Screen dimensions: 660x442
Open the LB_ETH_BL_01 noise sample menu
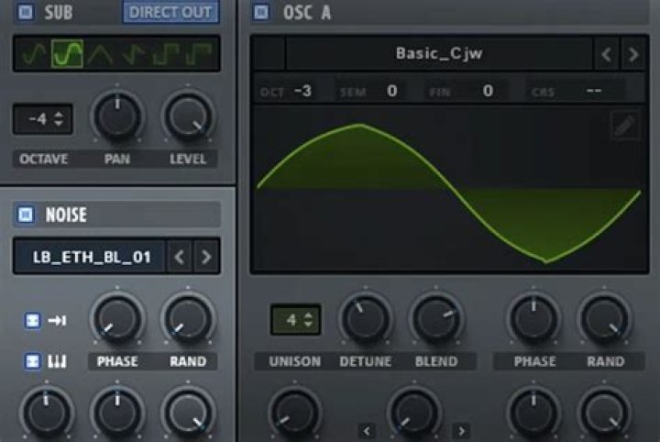tap(91, 257)
